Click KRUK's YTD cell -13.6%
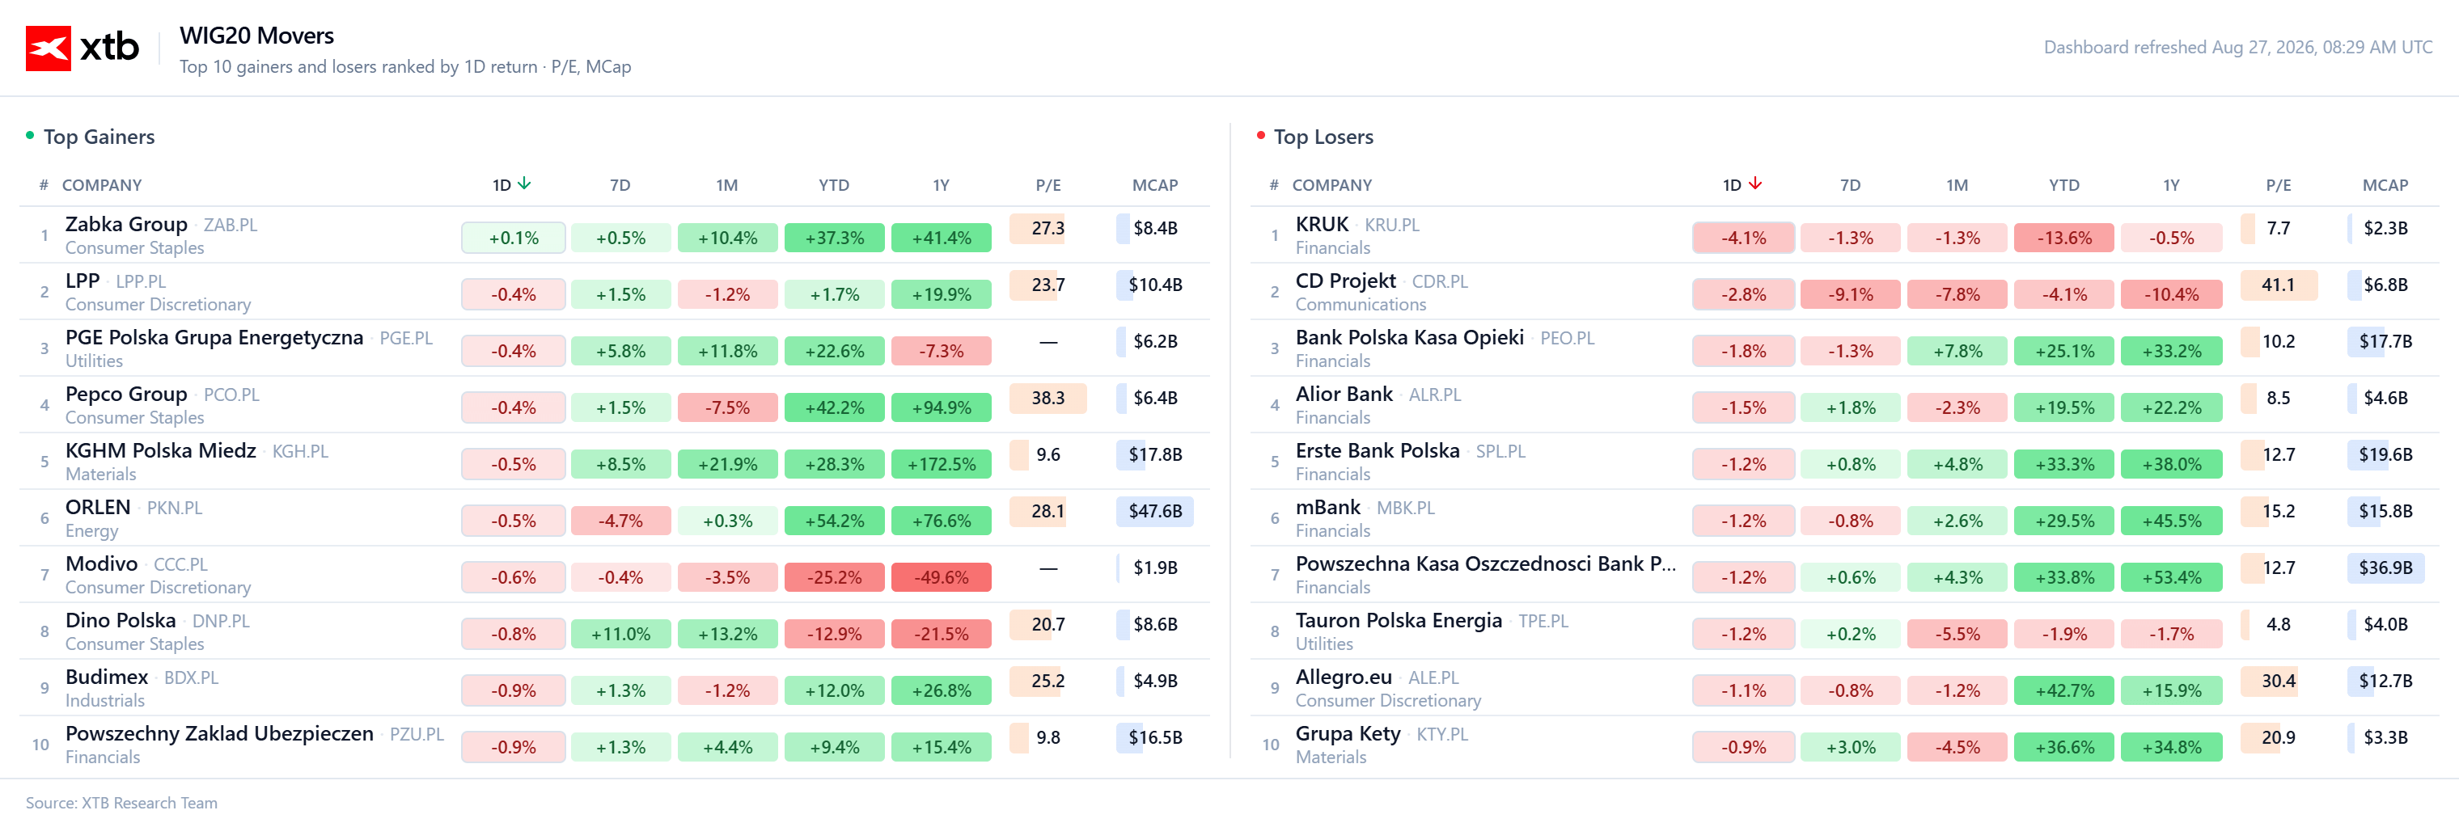 pos(2063,238)
